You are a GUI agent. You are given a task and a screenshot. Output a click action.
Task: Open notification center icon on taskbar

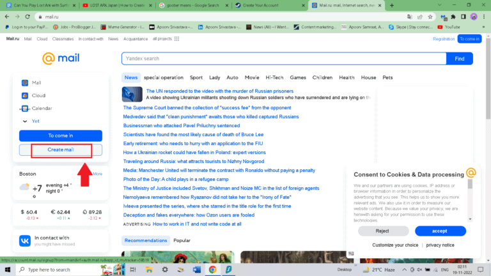pos(481,270)
